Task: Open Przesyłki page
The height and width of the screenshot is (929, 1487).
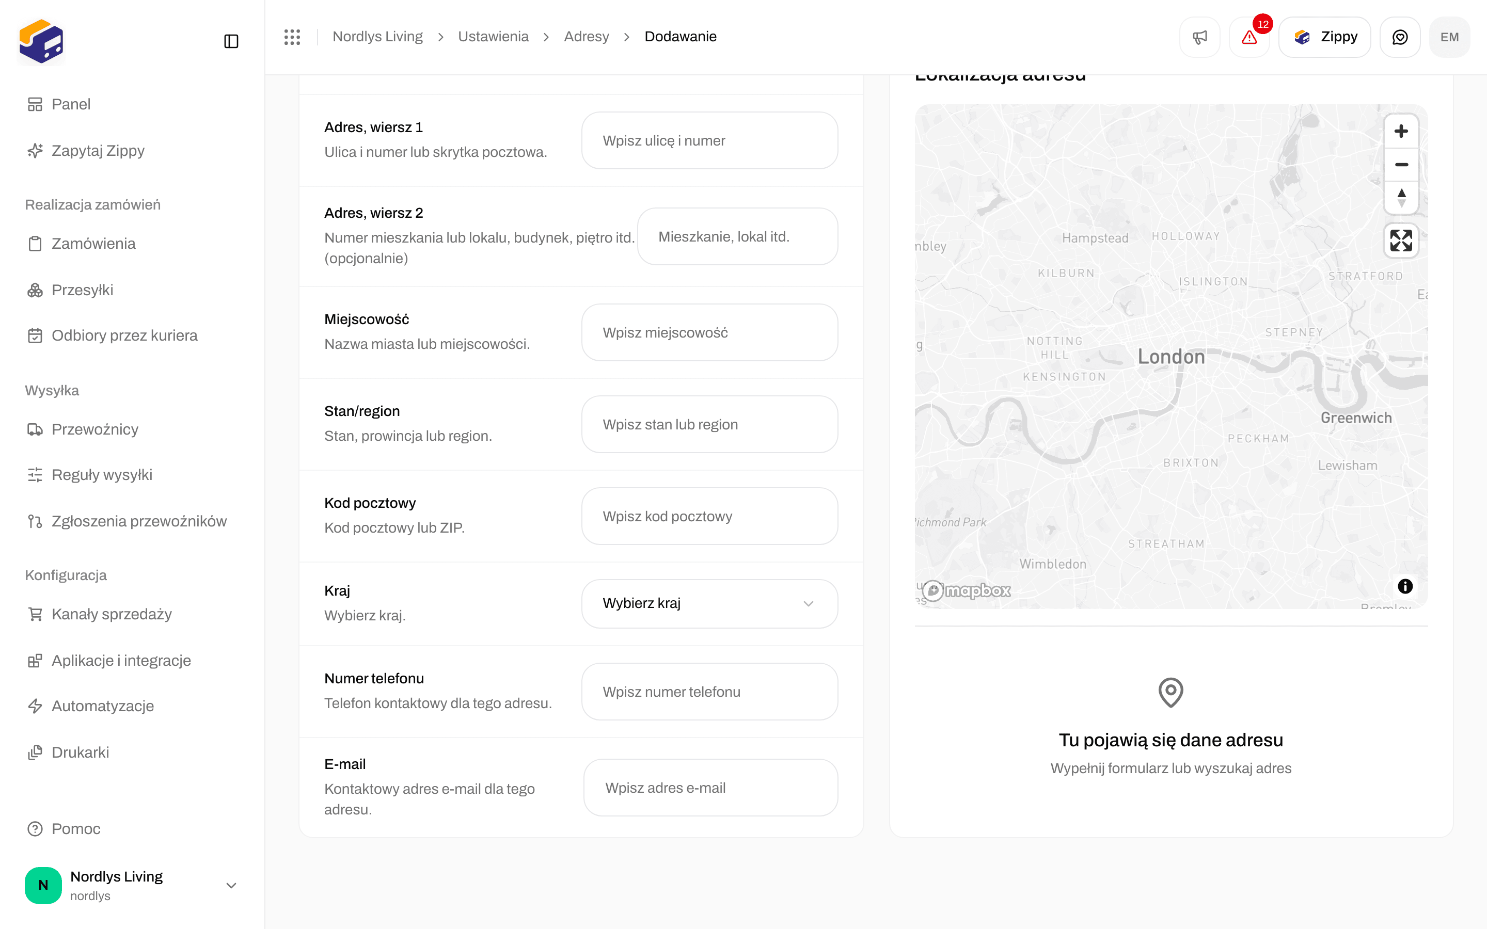Action: (132, 290)
